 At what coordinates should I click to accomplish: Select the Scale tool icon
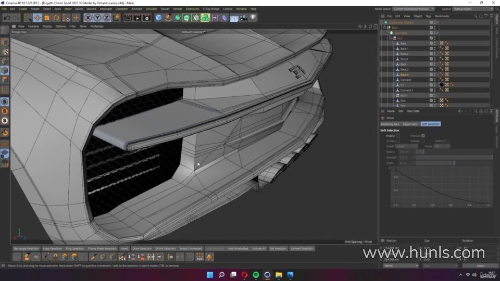point(47,18)
